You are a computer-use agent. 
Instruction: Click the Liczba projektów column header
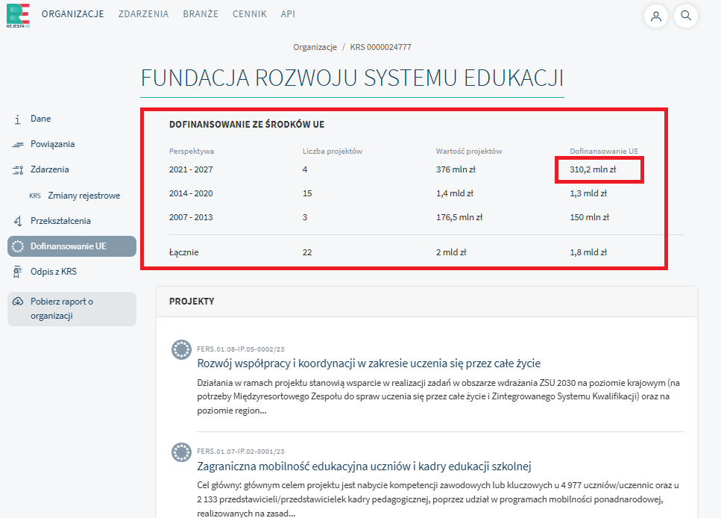point(333,151)
